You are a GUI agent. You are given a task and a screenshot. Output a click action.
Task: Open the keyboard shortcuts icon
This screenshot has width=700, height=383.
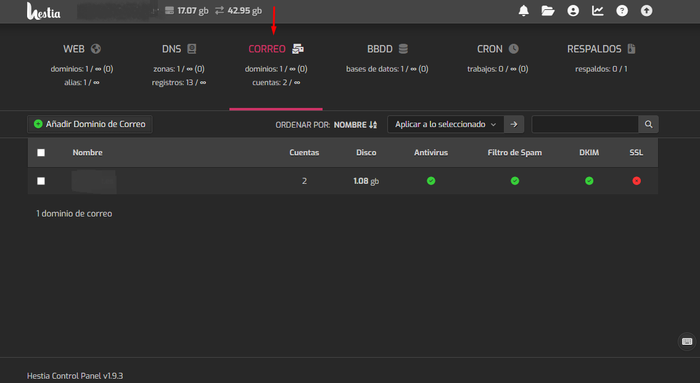click(686, 341)
